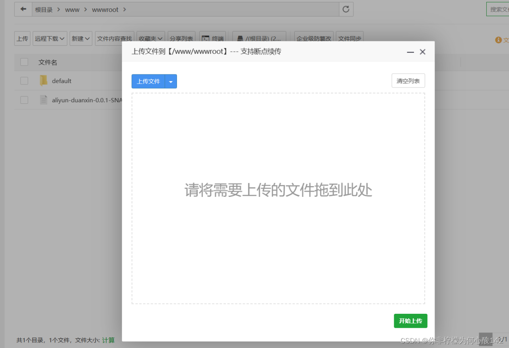Check the aliyun-duanxin file checkbox
The width and height of the screenshot is (509, 348).
(24, 100)
